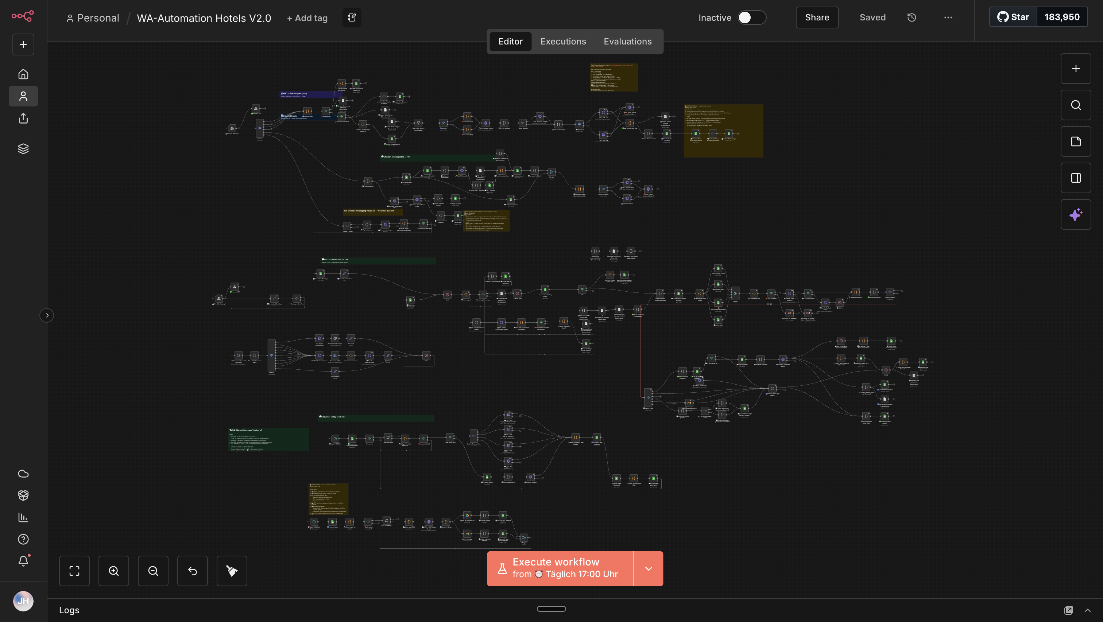Open the three-dots workflow options menu

point(948,18)
